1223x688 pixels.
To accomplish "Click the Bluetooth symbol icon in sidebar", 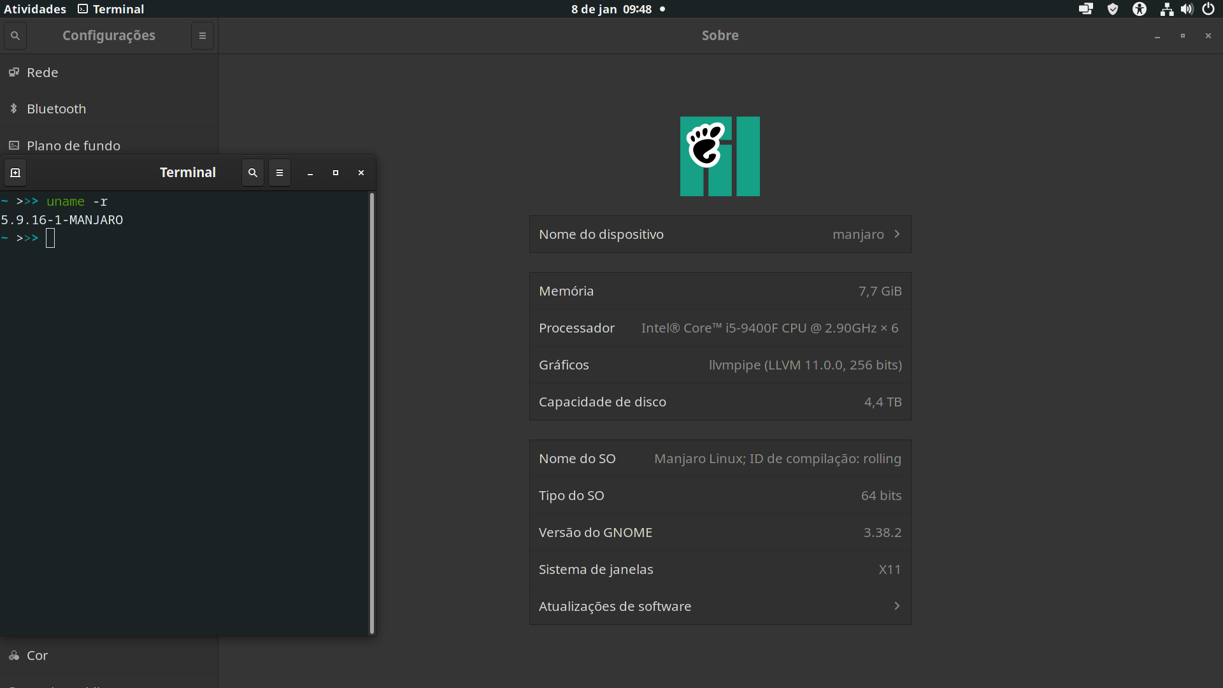I will [14, 109].
